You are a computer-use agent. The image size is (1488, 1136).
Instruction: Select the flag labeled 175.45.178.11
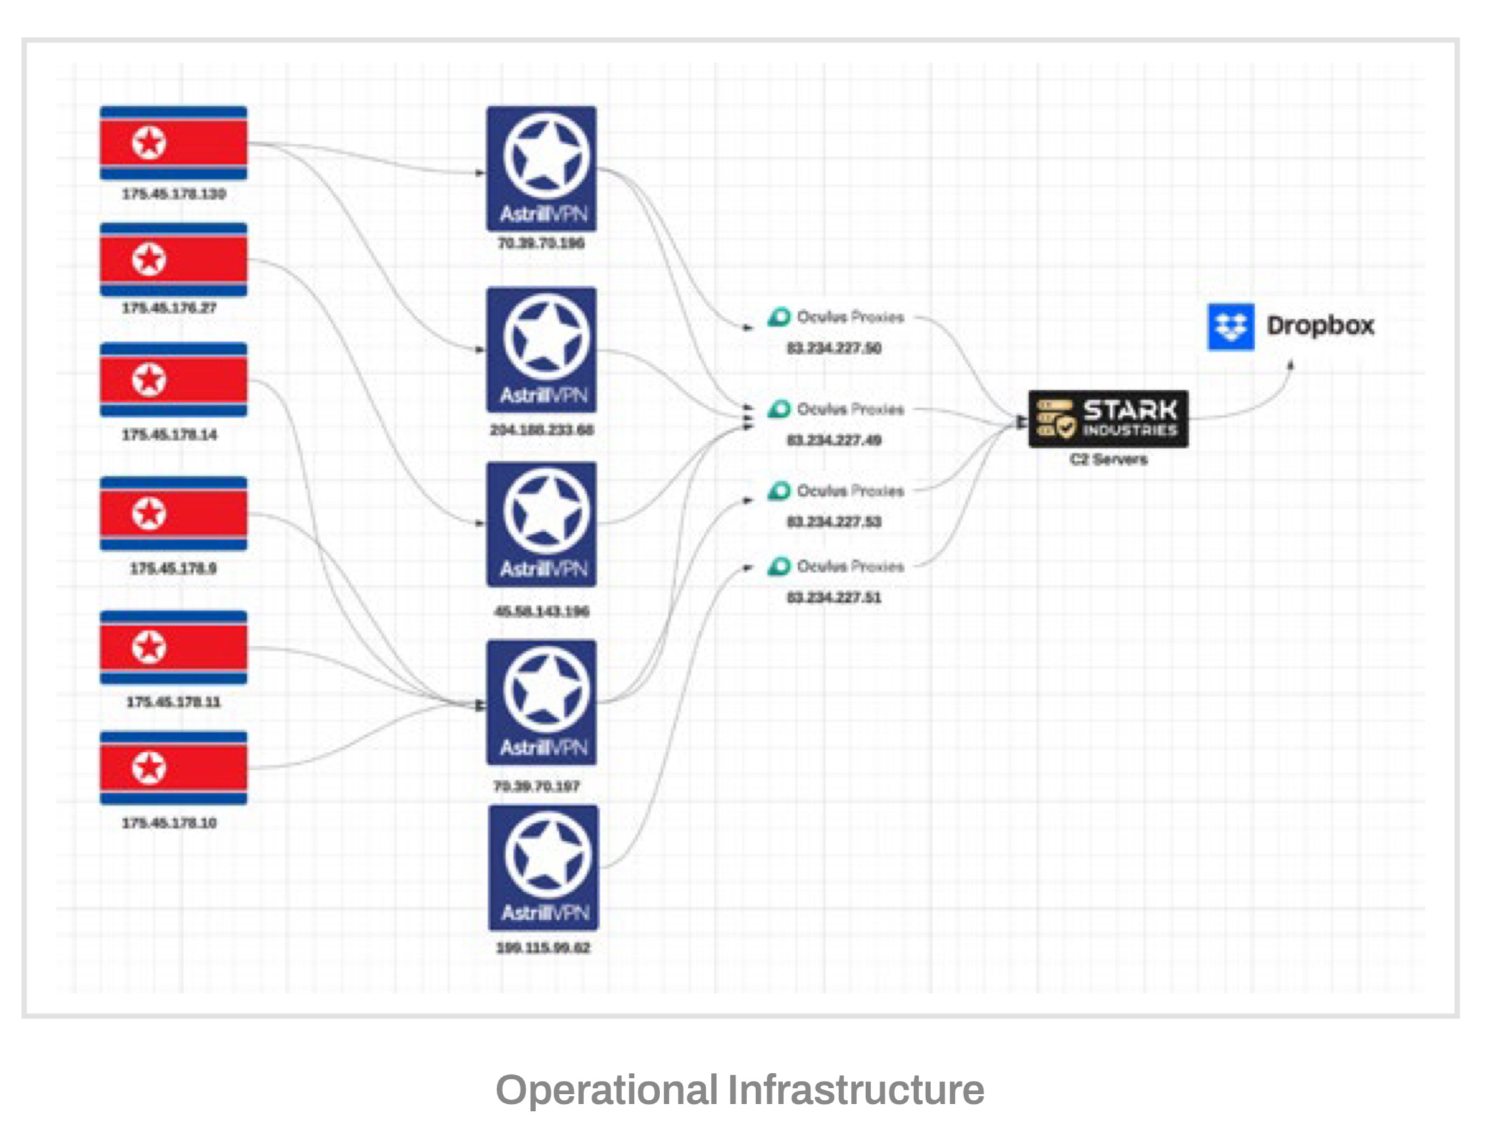[x=174, y=647]
